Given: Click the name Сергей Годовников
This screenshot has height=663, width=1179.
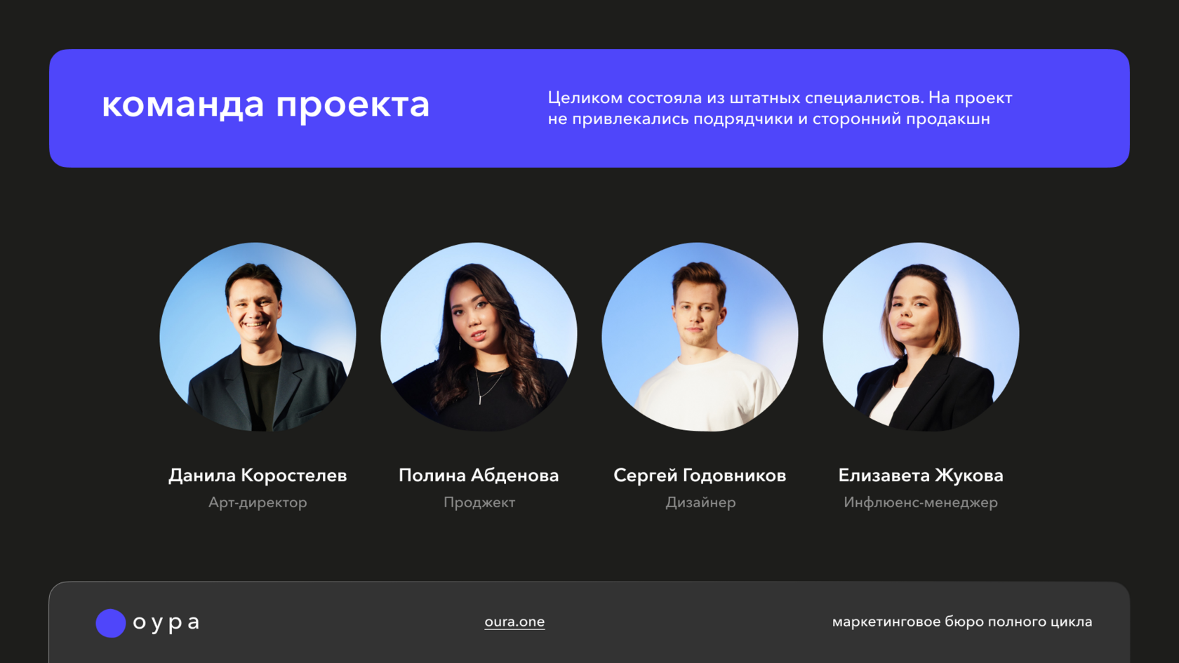Looking at the screenshot, I should (x=700, y=475).
